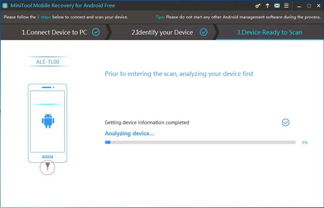The image size is (324, 208).
Task: Click the 3 steps highlighted text
Action: point(44,17)
